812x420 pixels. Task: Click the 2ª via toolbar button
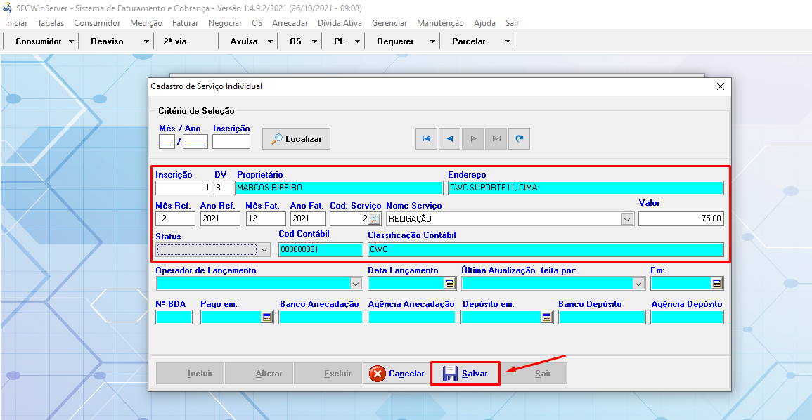[x=175, y=41]
